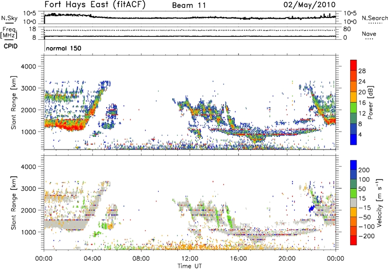Image resolution: width=388 pixels, height=269 pixels.
Task: Click the '12:00' time axis tick label
Action: pyautogui.click(x=190, y=259)
